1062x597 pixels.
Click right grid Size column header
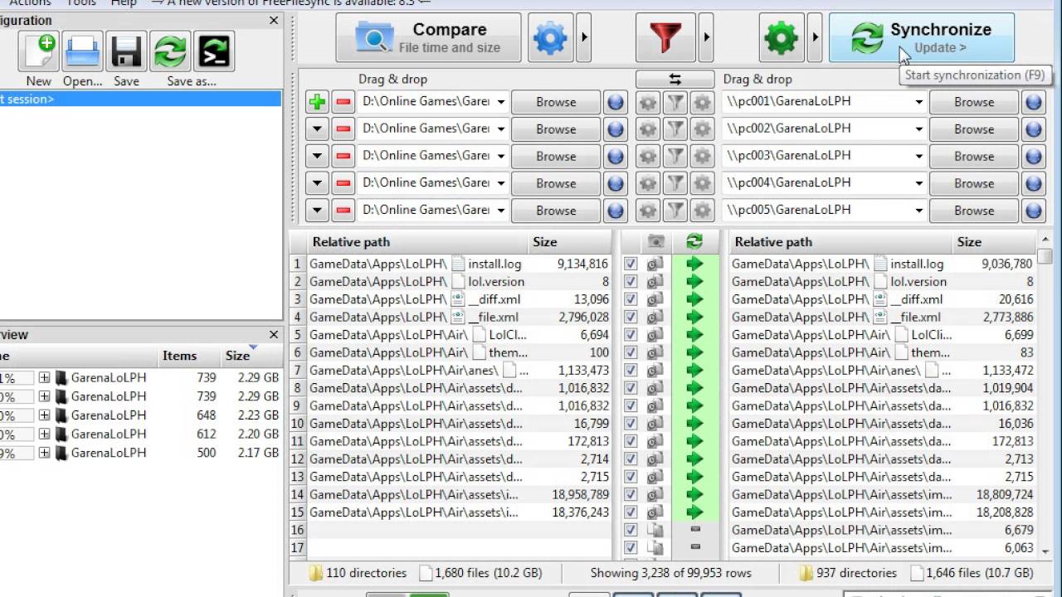[994, 242]
